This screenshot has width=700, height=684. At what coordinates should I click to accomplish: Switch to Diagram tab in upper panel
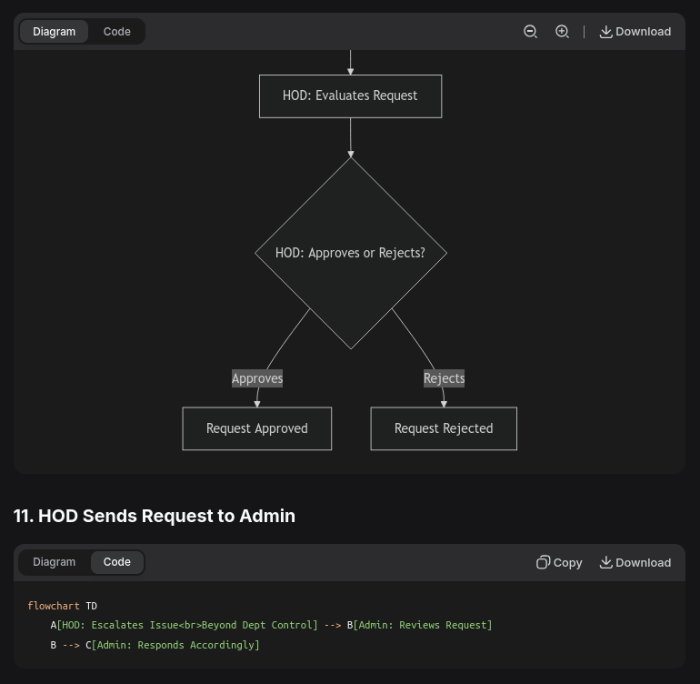click(x=54, y=32)
